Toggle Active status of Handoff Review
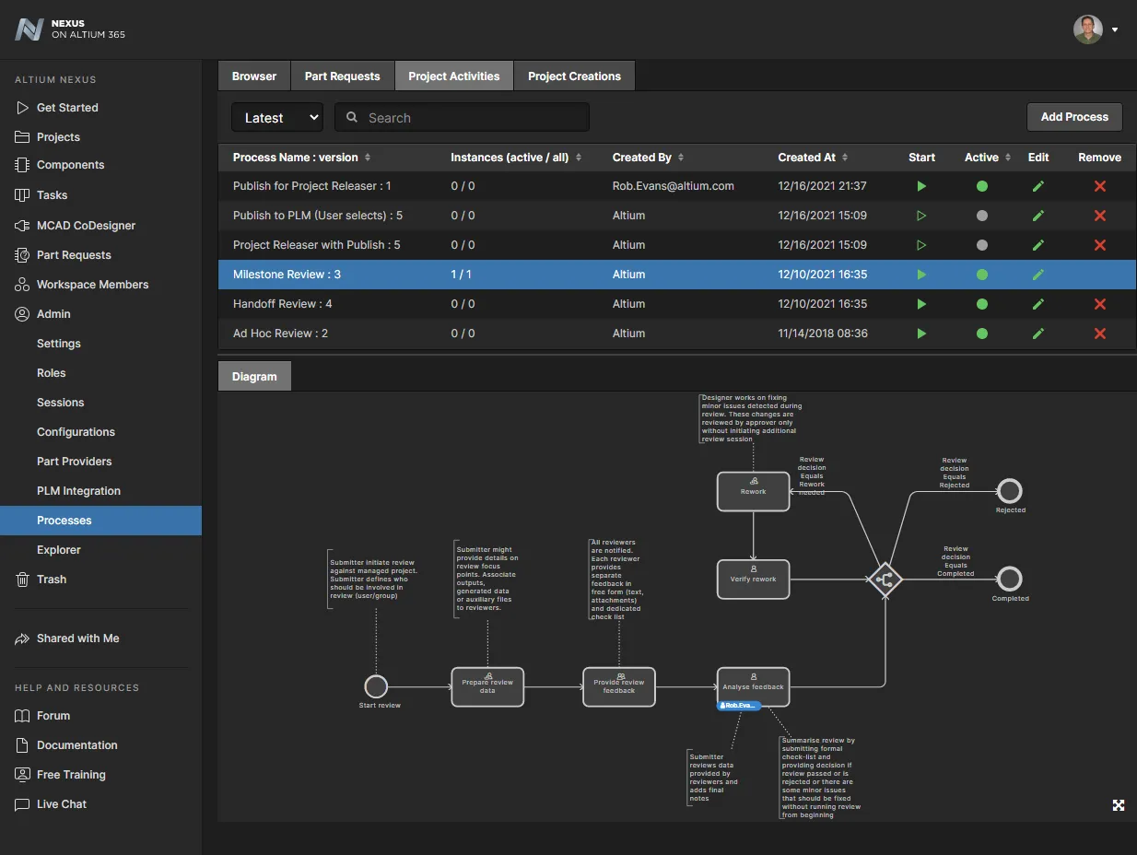 pyautogui.click(x=981, y=303)
